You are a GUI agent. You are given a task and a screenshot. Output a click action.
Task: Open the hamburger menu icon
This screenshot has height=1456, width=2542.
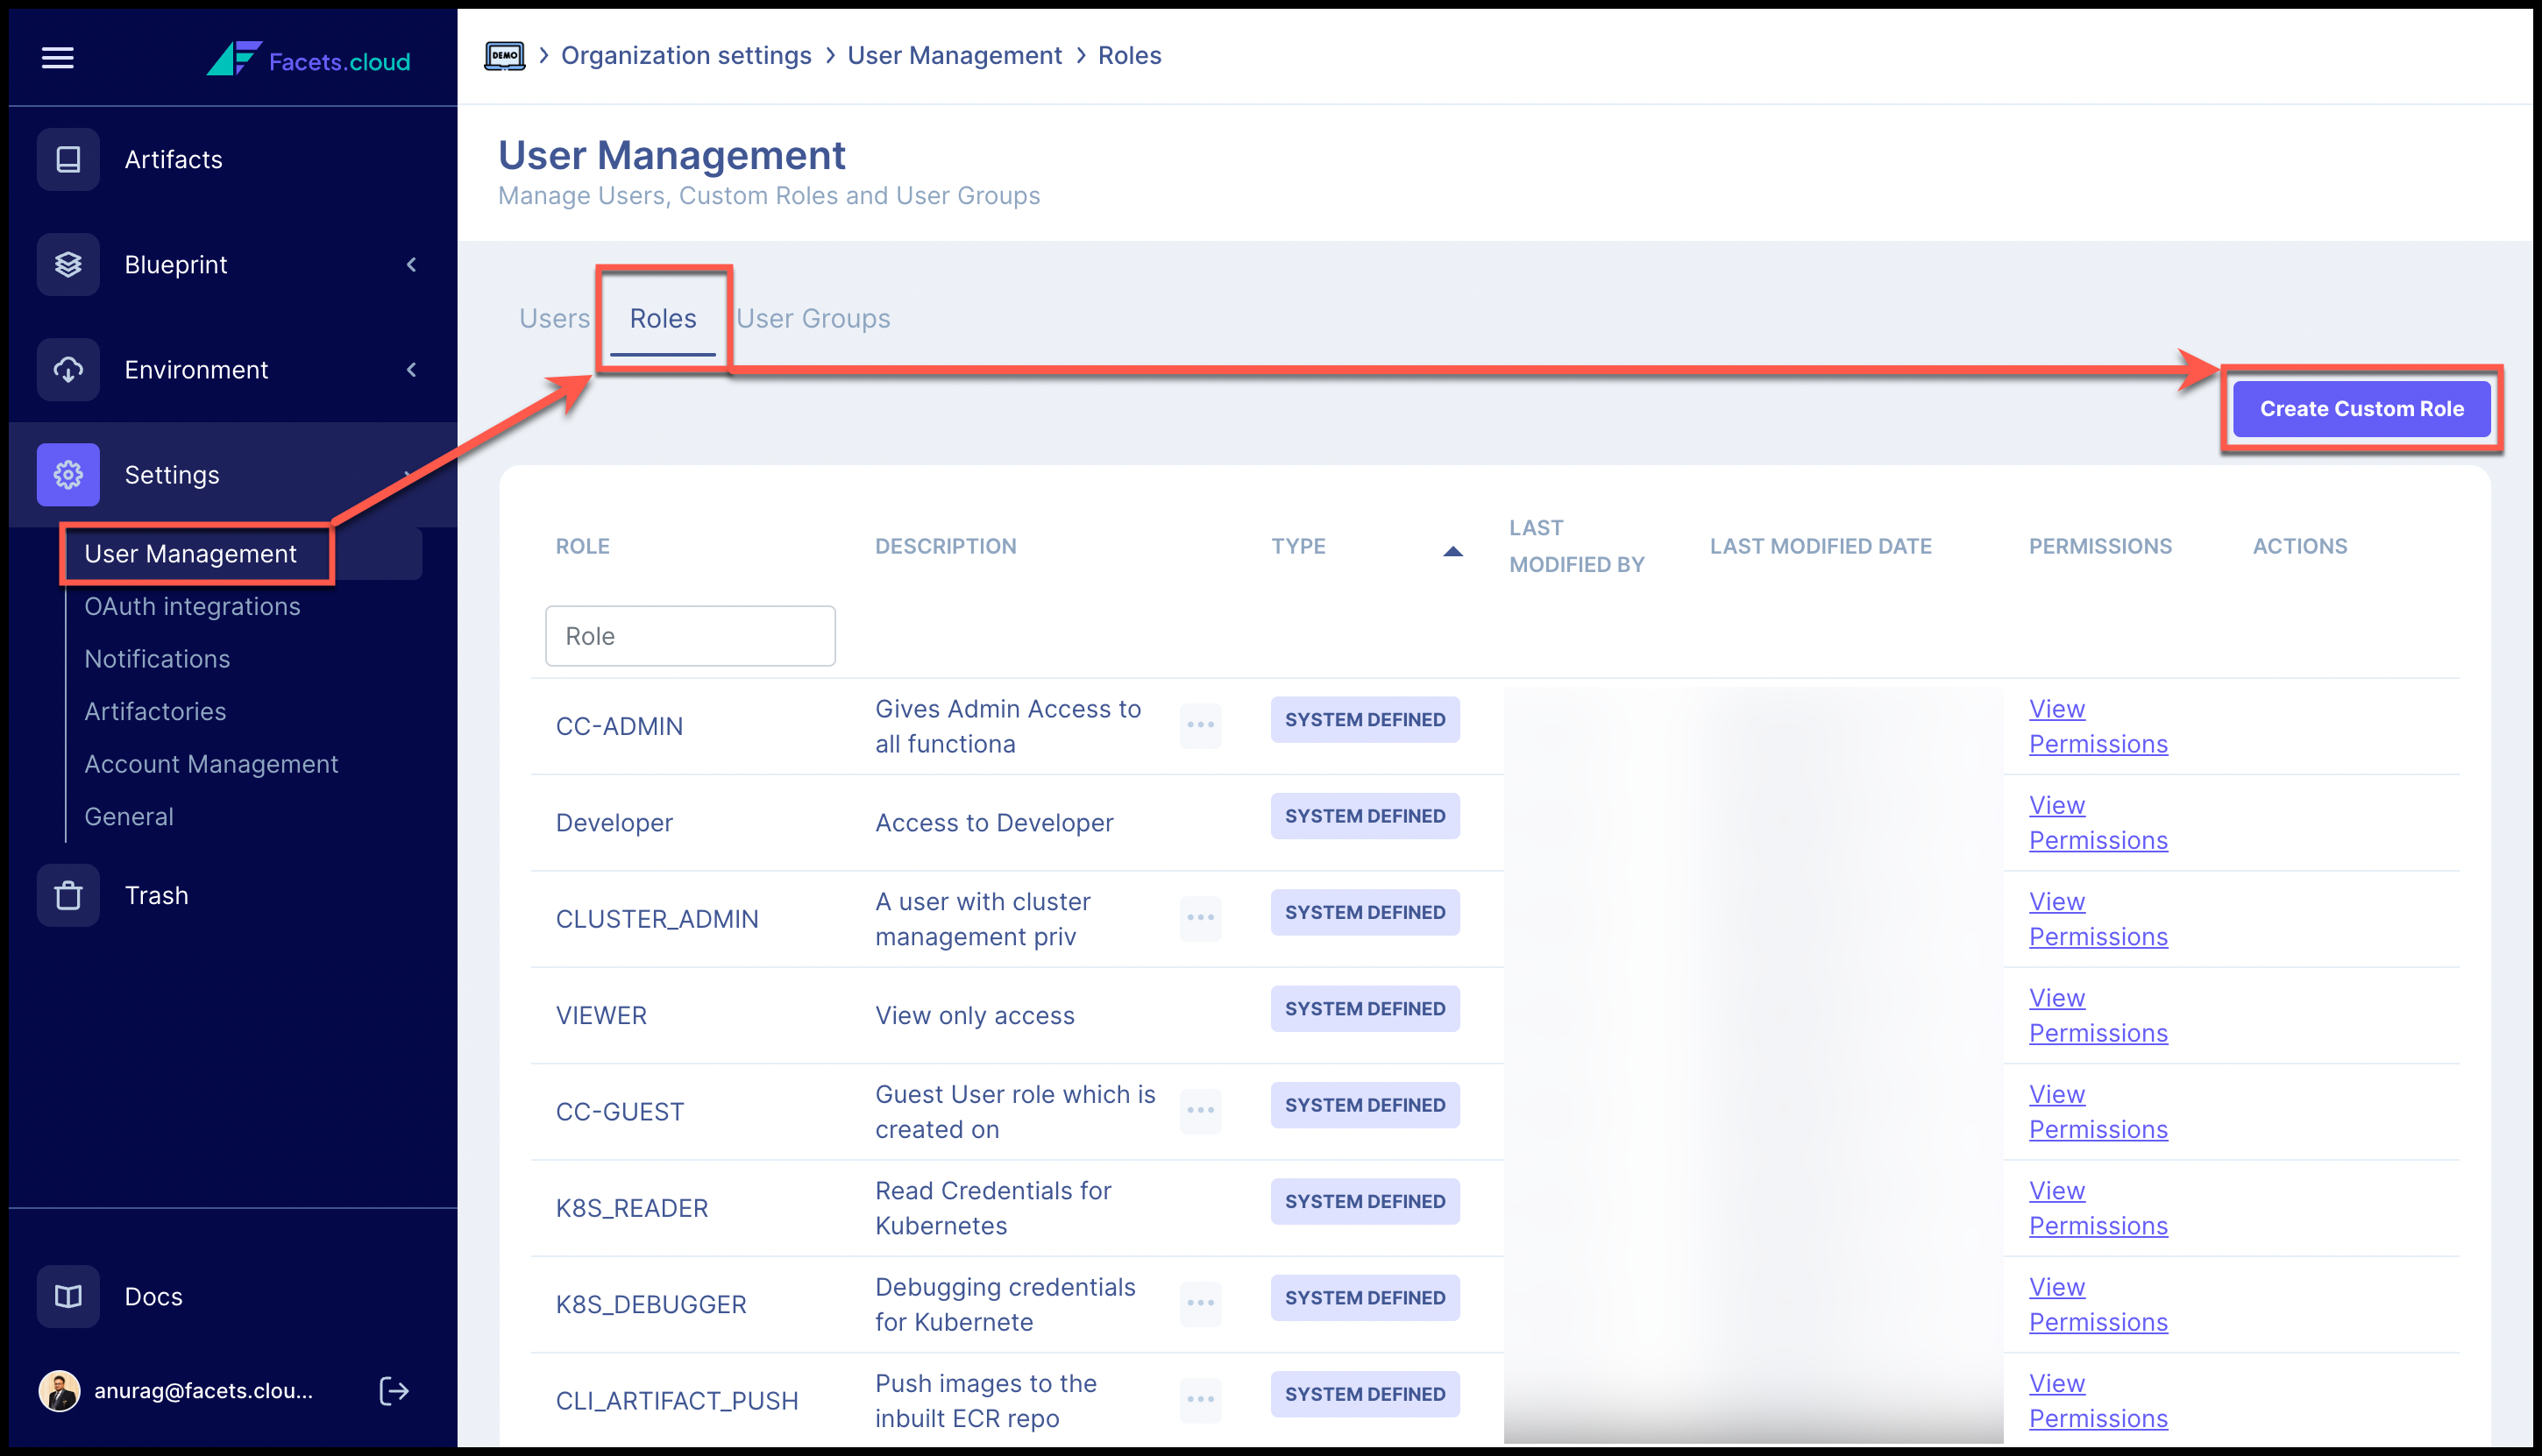tap(57, 58)
